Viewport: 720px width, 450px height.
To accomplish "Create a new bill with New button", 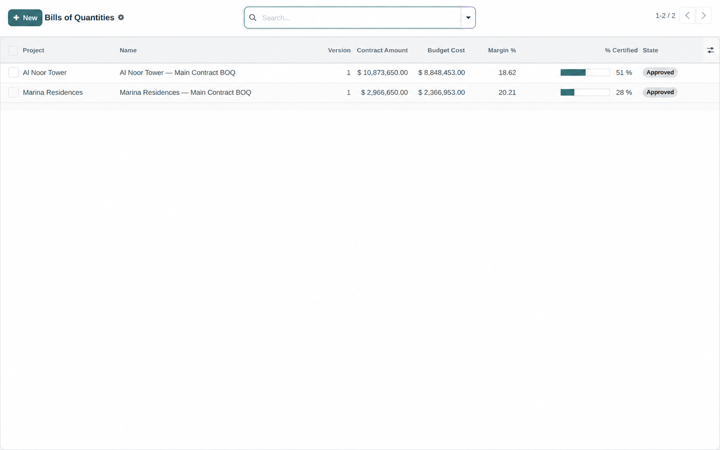I will pyautogui.click(x=25, y=18).
